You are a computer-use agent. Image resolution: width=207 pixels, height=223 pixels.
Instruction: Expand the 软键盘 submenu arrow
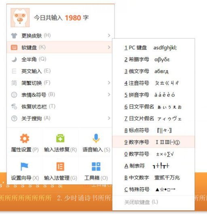[109, 47]
